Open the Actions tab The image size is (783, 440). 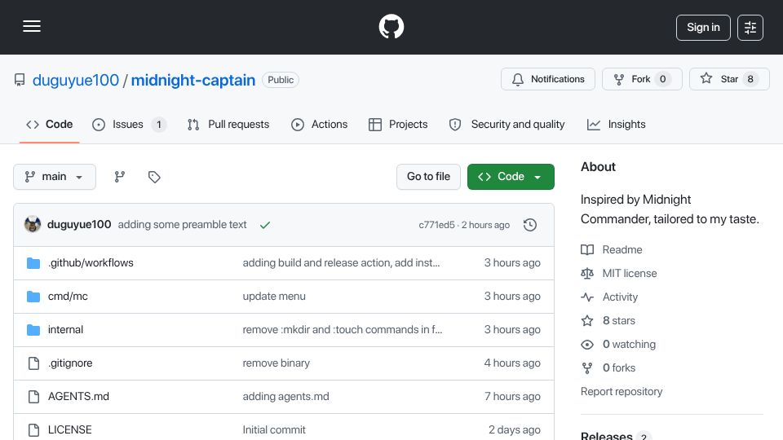pos(319,124)
